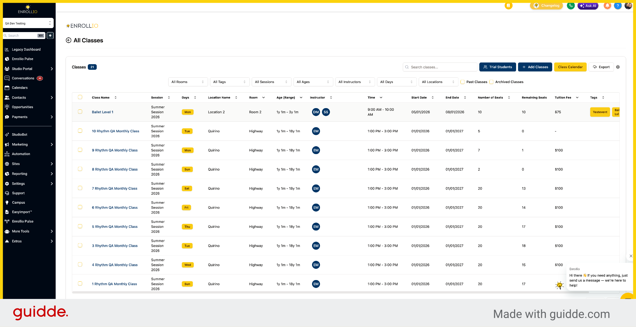This screenshot has height=327, width=636.
Task: Check the 7 Rhythm QA Monthly Class checkbox
Action: [x=80, y=188]
